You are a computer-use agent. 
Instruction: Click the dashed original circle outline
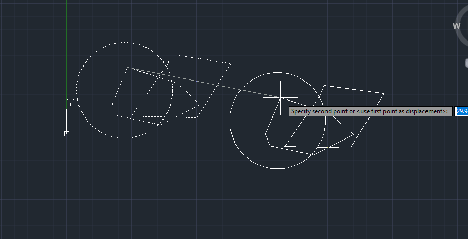(x=77, y=90)
